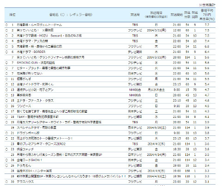The width and height of the screenshot is (222, 186).
Task: Select the title 木曜ドラマ劇場・MOZU Season1
Action: click(49, 36)
